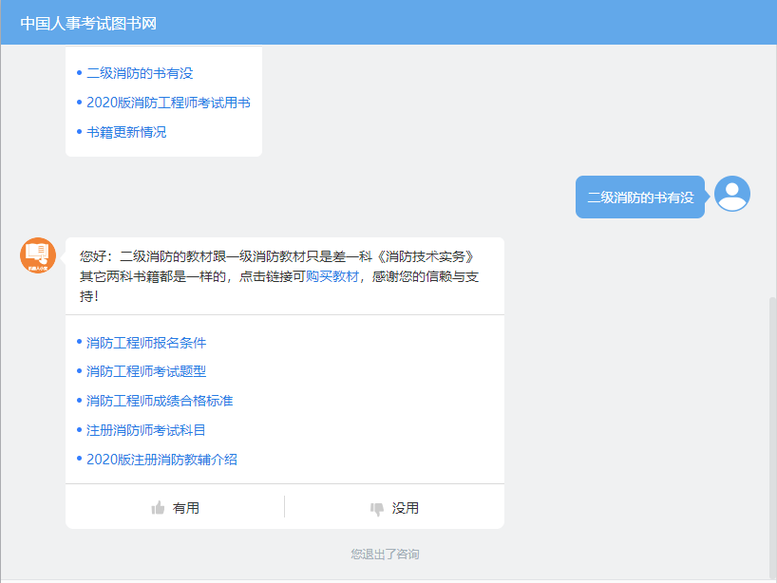Click the reply text mentioning 《消防技术实务》
777x583 pixels.
click(x=279, y=276)
